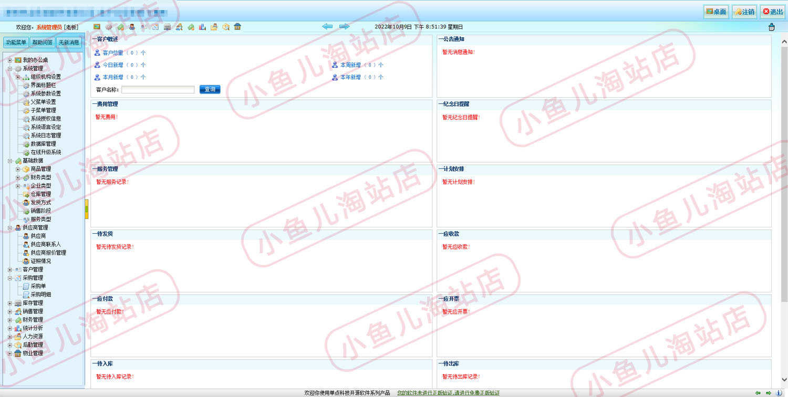788x397 pixels.
Task: Open 本周新增 customers link
Action: [x=350, y=65]
